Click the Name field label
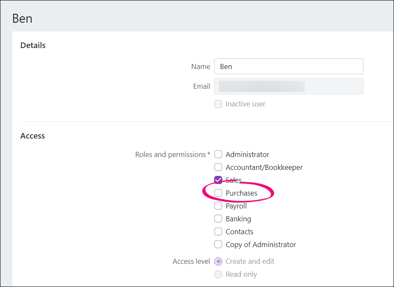The image size is (394, 287). click(x=200, y=66)
